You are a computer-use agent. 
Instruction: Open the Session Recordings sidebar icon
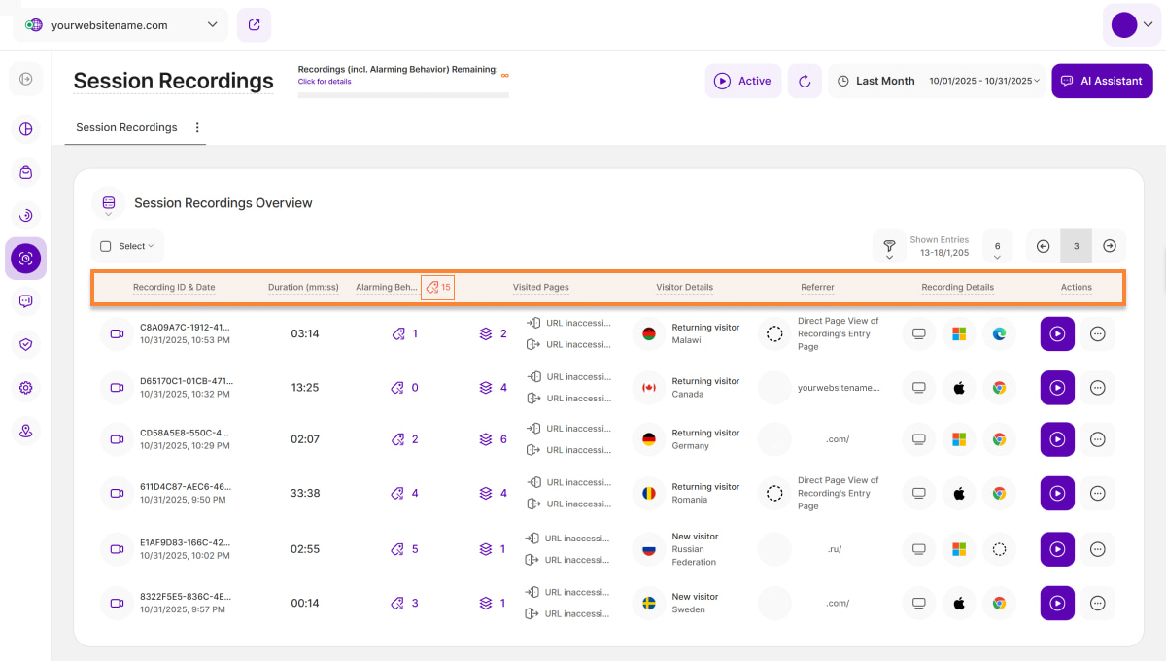pos(26,259)
